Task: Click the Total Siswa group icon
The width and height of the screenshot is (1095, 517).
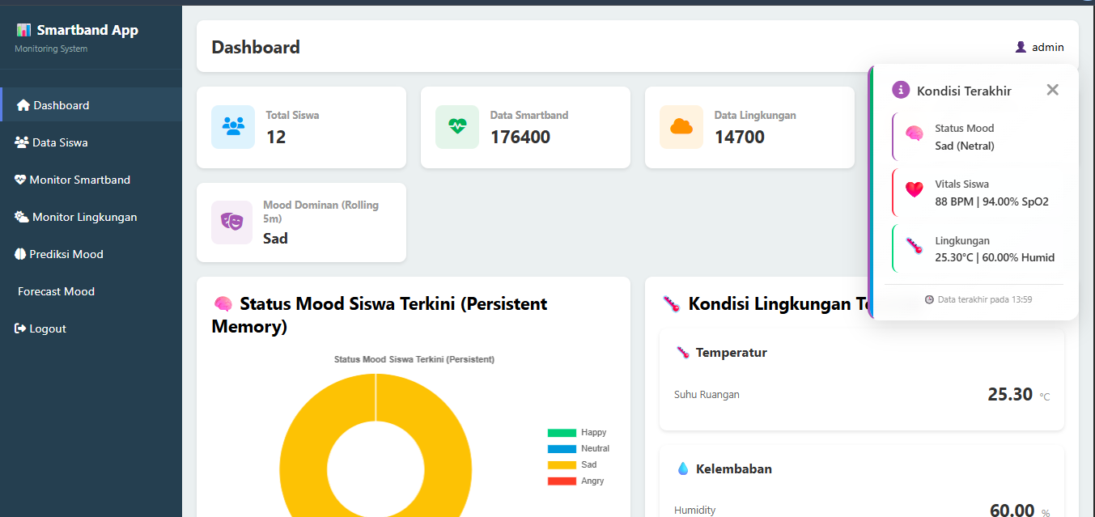Action: pyautogui.click(x=233, y=127)
